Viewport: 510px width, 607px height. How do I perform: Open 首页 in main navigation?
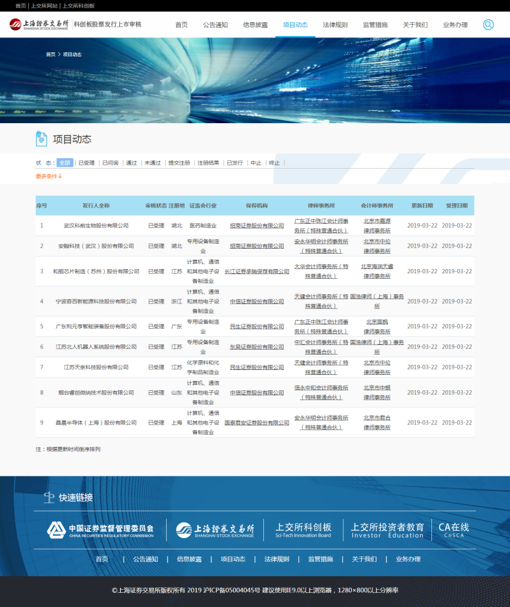coord(181,25)
